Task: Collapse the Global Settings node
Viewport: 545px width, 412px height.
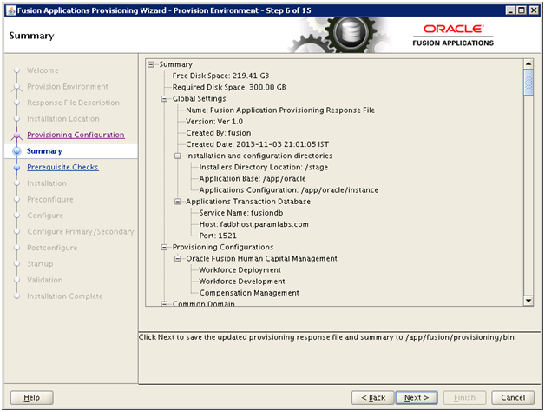Action: (164, 99)
